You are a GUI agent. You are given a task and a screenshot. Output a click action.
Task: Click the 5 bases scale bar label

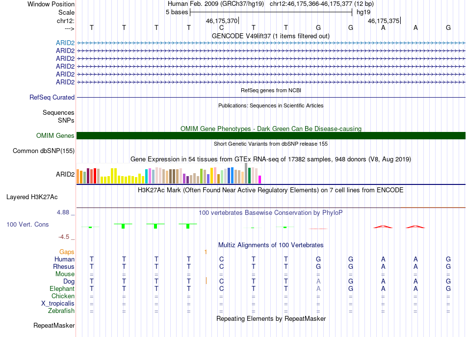[x=177, y=12]
